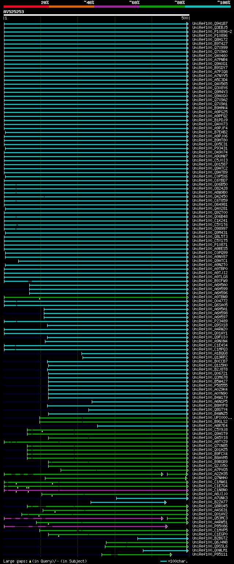Select hit label UniRef100_A9PG25
The width and height of the screenshot is (234, 564).
210,112
